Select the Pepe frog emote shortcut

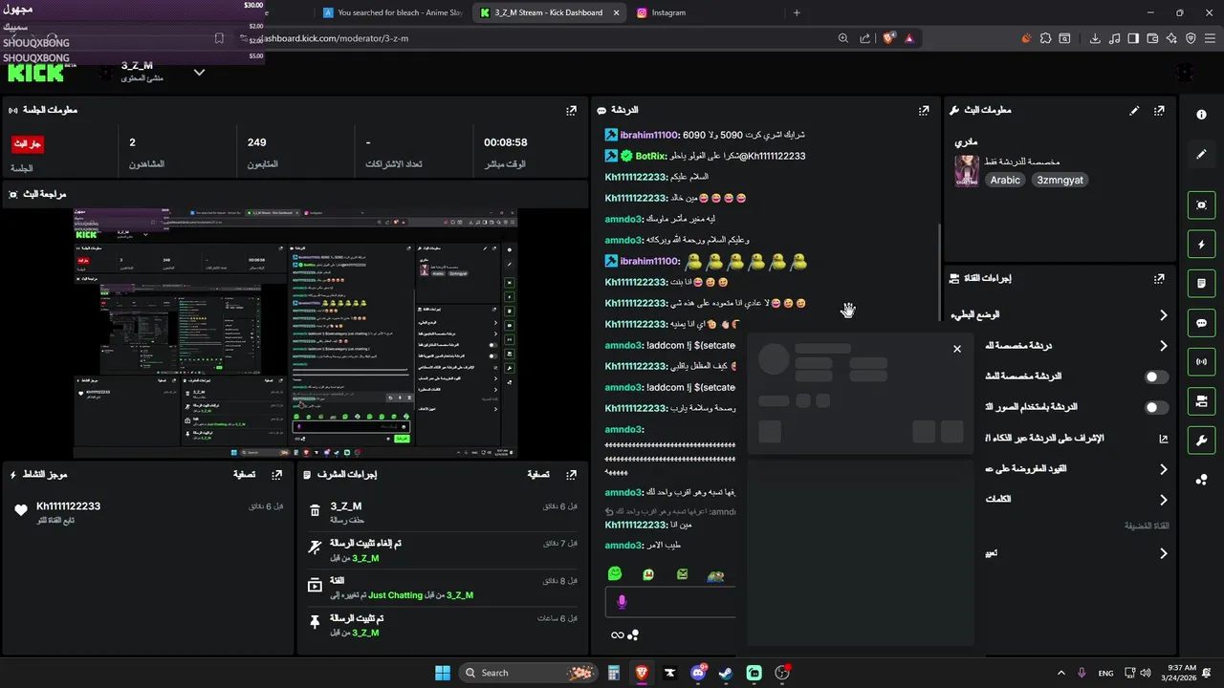(x=715, y=575)
